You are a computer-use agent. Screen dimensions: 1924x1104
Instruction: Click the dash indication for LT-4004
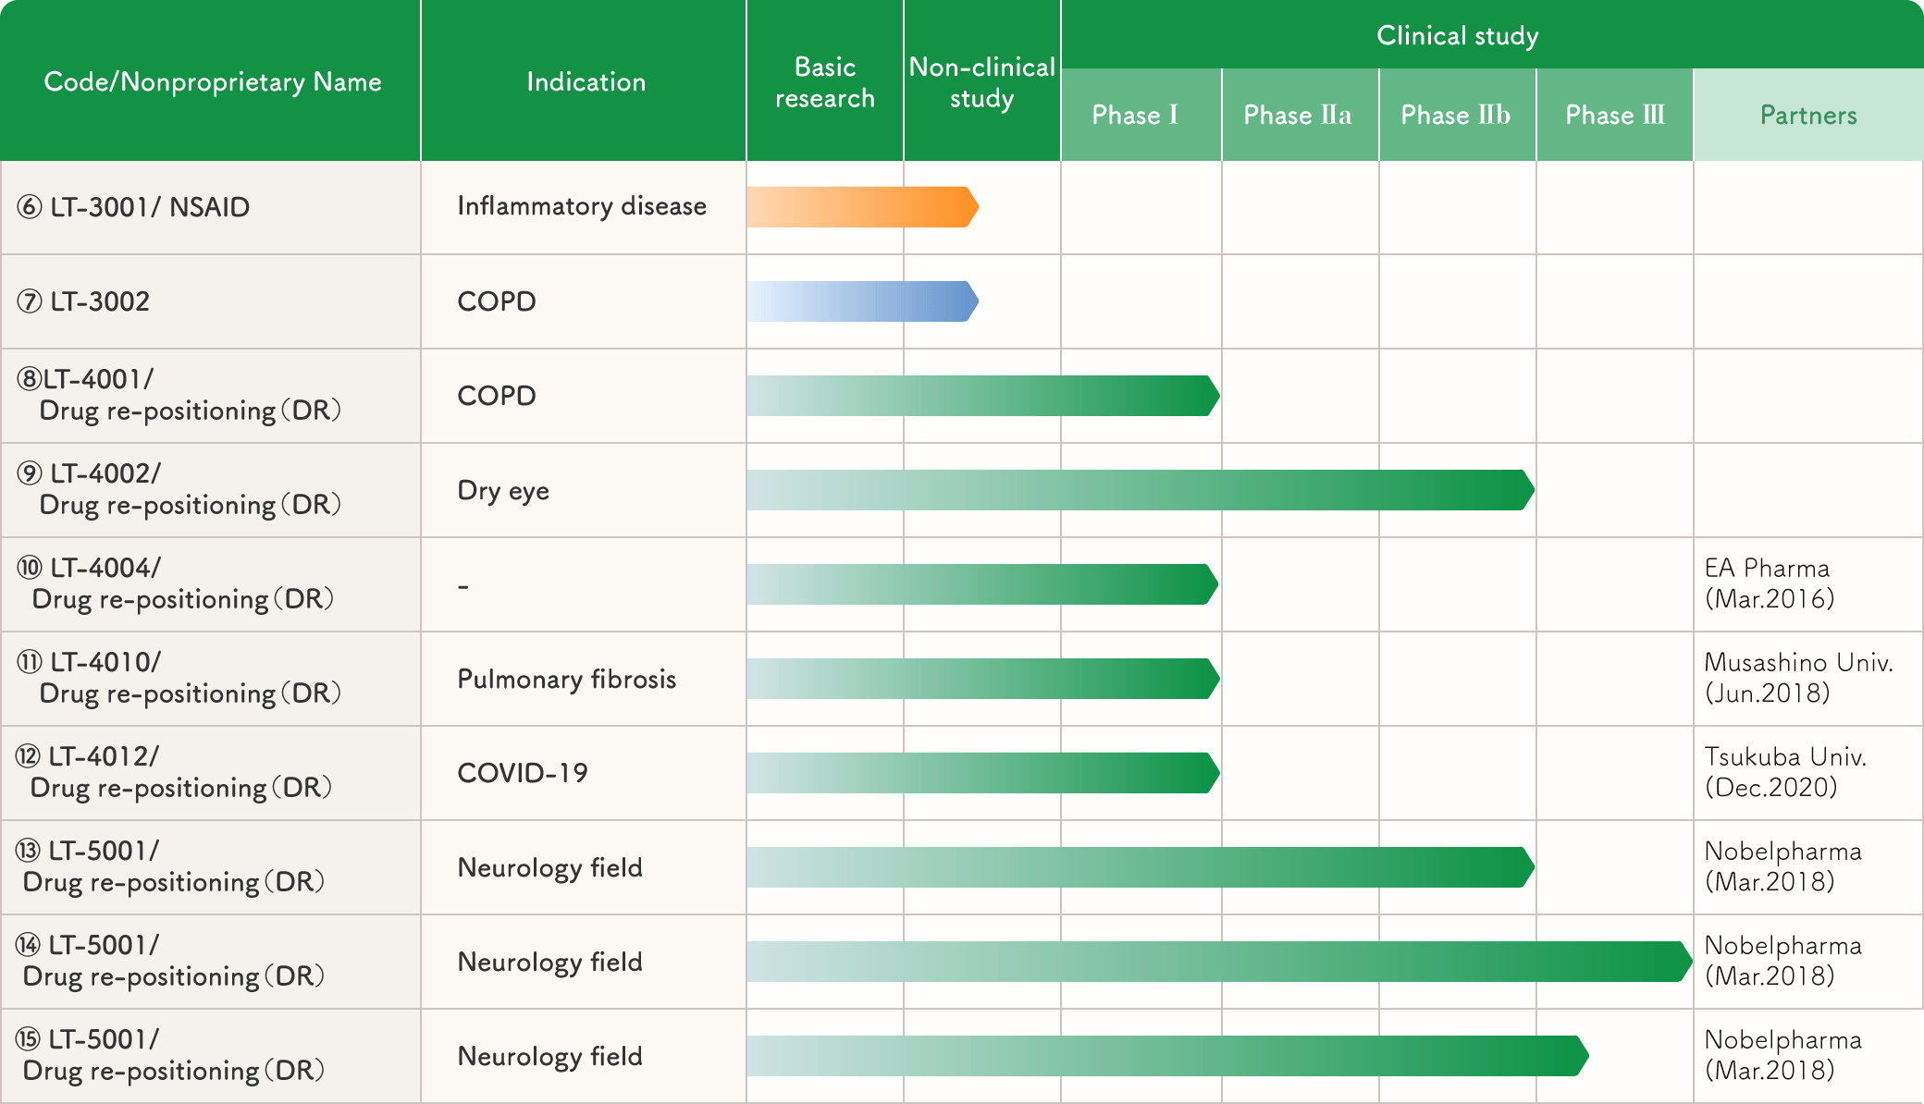point(463,586)
